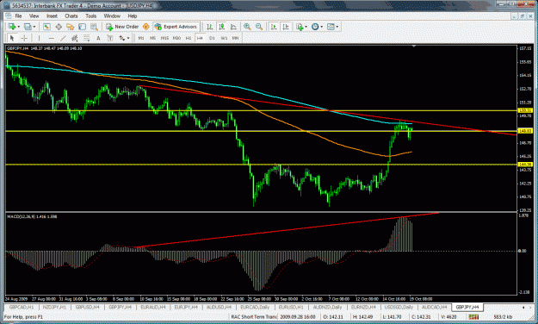This screenshot has height=324, width=538.
Task: Select the Text (A) tool
Action: (x=98, y=38)
